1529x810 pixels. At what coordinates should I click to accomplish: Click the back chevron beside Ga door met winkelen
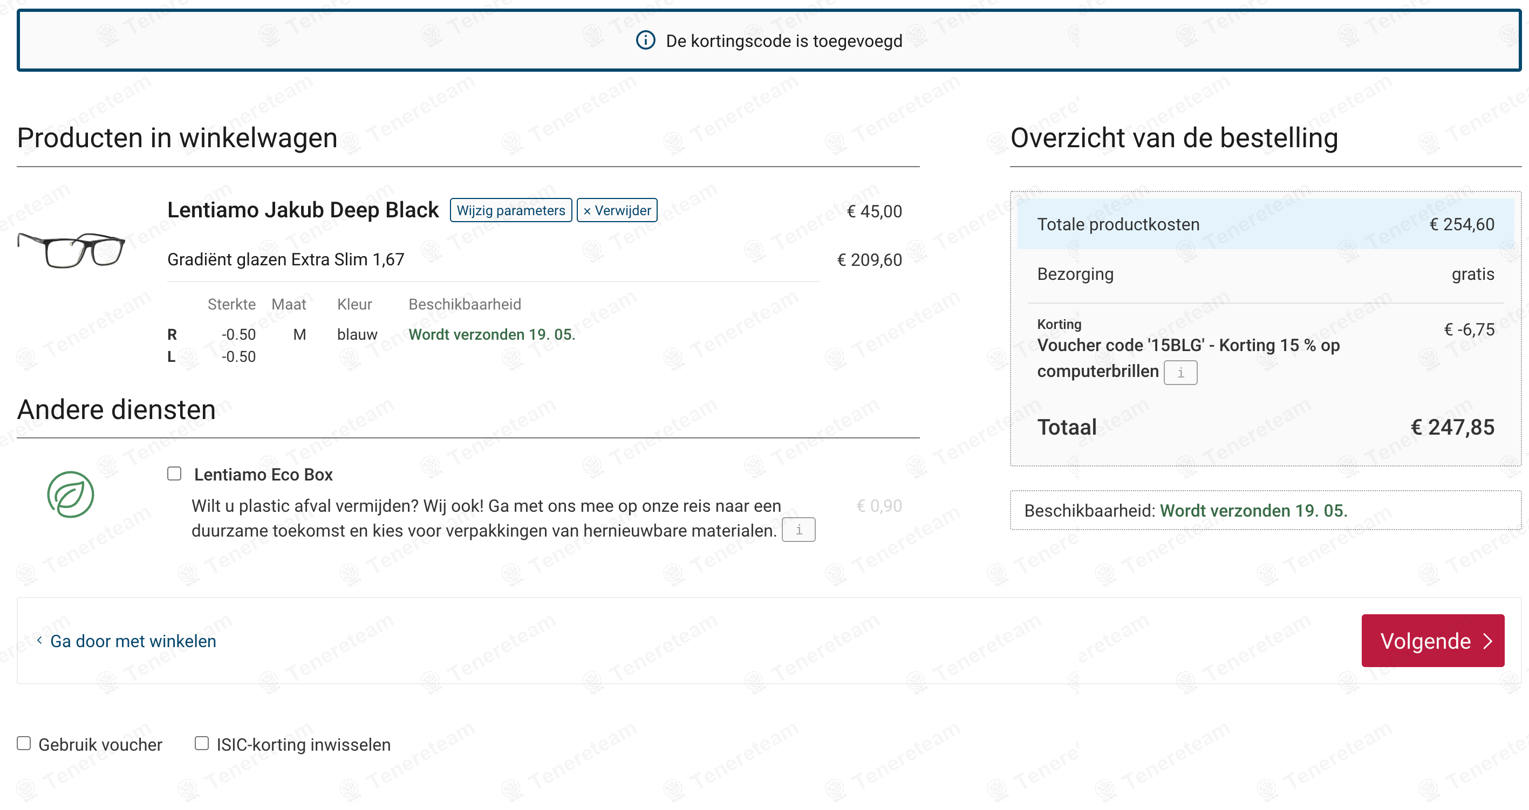click(x=39, y=640)
